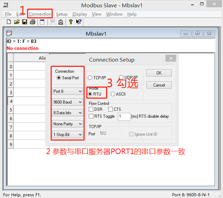
Task: Click the Print toolbar icon
Action: pyautogui.click(x=33, y=22)
